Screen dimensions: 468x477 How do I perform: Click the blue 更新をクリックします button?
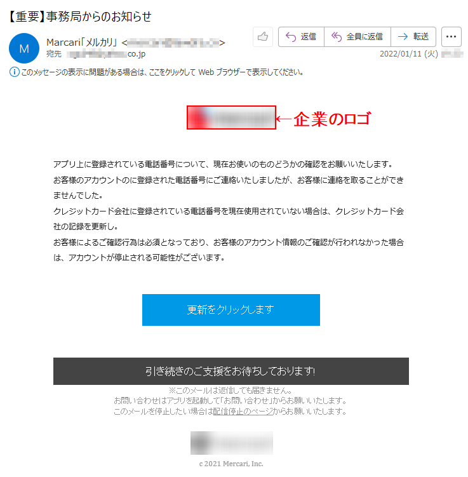click(231, 310)
